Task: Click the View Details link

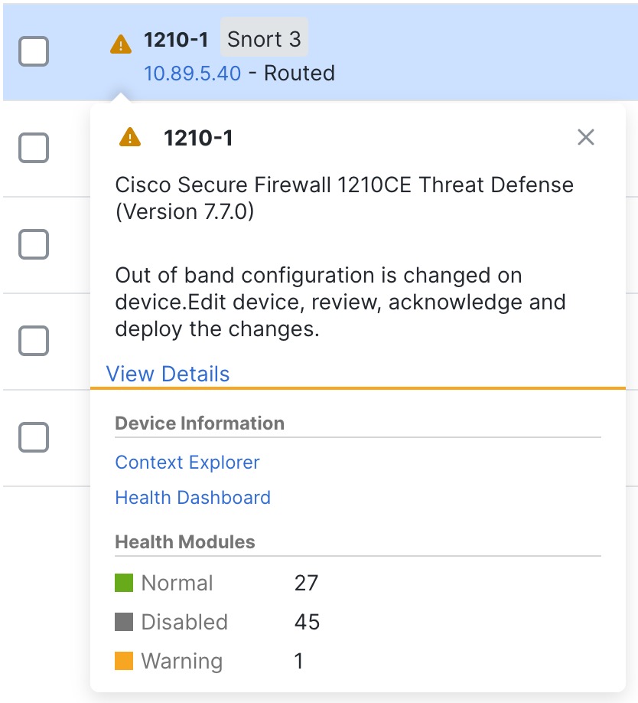Action: point(167,374)
